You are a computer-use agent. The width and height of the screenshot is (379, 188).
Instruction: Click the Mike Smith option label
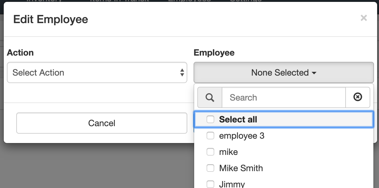coord(241,168)
